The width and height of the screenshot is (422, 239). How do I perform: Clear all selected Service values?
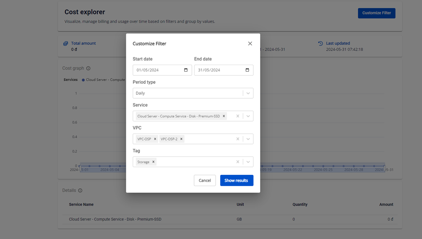coord(238,116)
